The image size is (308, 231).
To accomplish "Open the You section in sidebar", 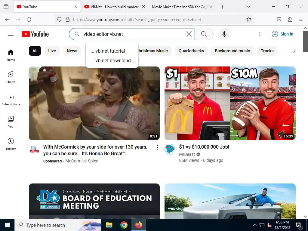I will pyautogui.click(x=11, y=122).
